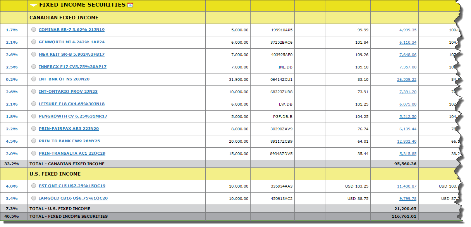Open PRIN-FAIRFAX AR3 22JN20 details
Viewport: 471px width, 227px height.
tap(69, 129)
